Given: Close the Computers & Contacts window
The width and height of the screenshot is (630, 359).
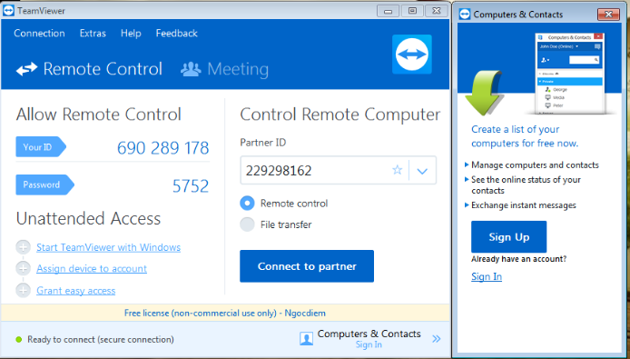Looking at the screenshot, I should tap(608, 15).
